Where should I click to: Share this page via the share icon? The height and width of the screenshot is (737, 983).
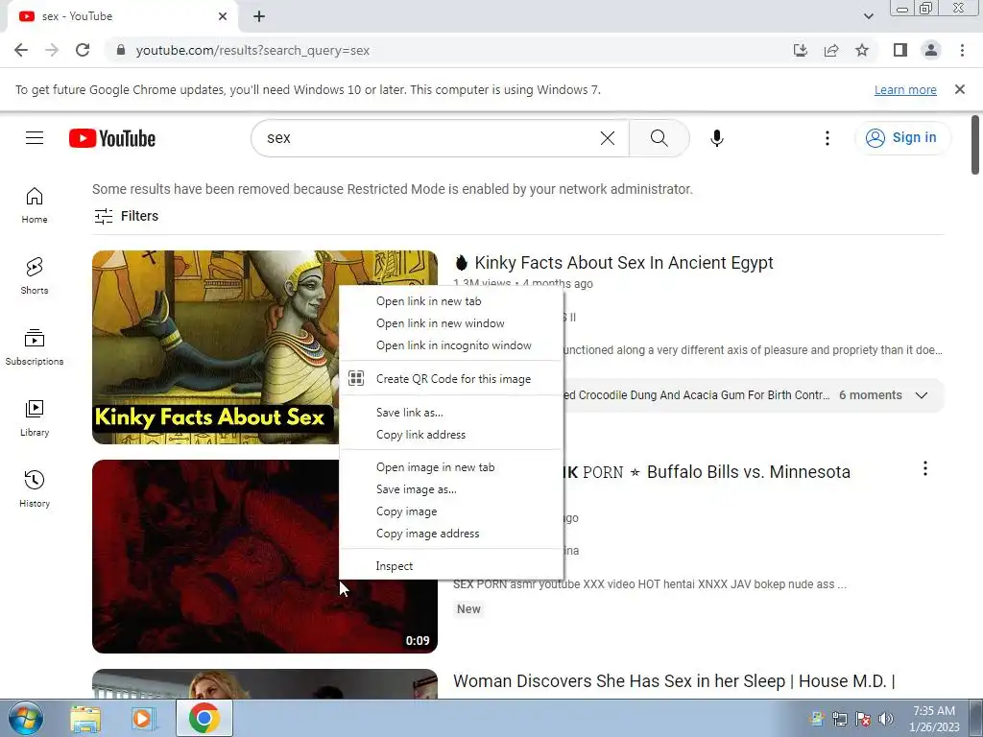[831, 50]
